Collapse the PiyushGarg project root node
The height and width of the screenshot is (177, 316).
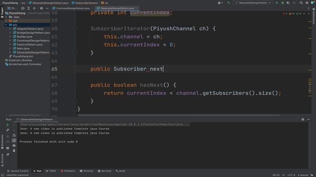(x=6, y=13)
